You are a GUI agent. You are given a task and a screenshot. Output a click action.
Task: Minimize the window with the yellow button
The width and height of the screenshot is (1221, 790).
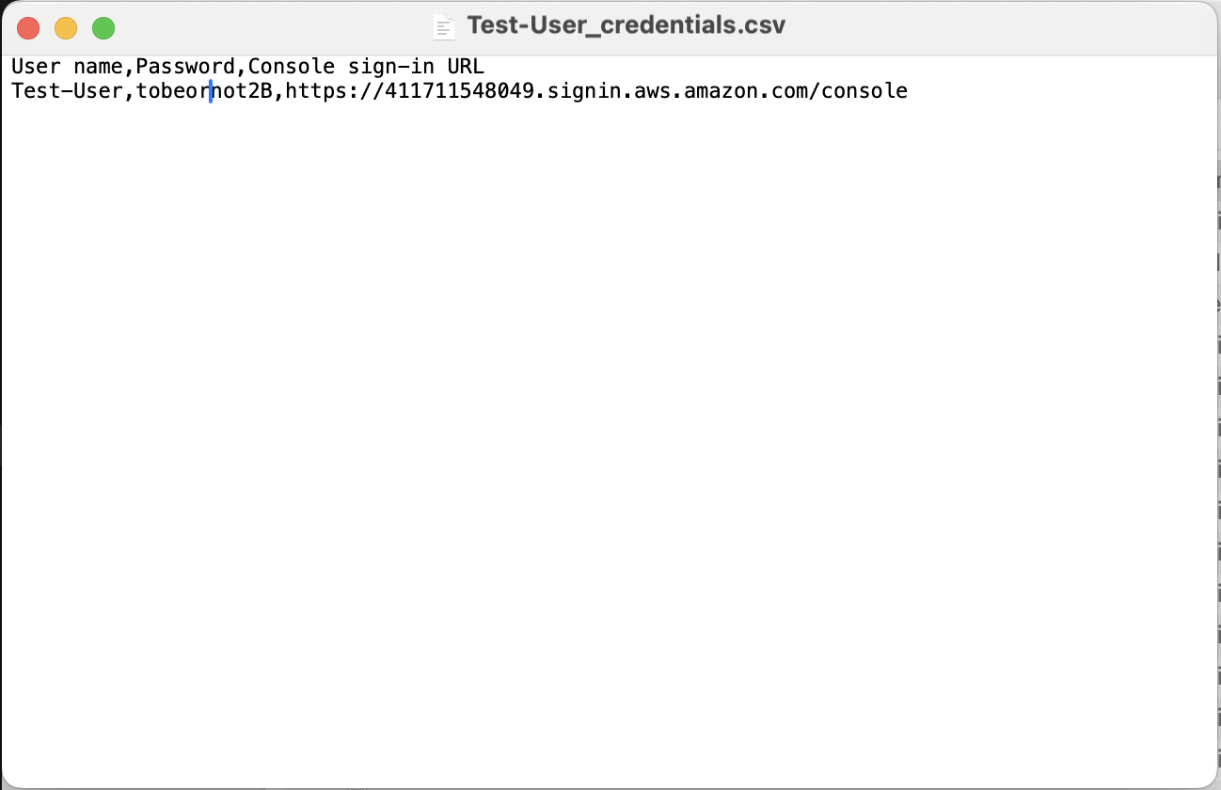66,28
